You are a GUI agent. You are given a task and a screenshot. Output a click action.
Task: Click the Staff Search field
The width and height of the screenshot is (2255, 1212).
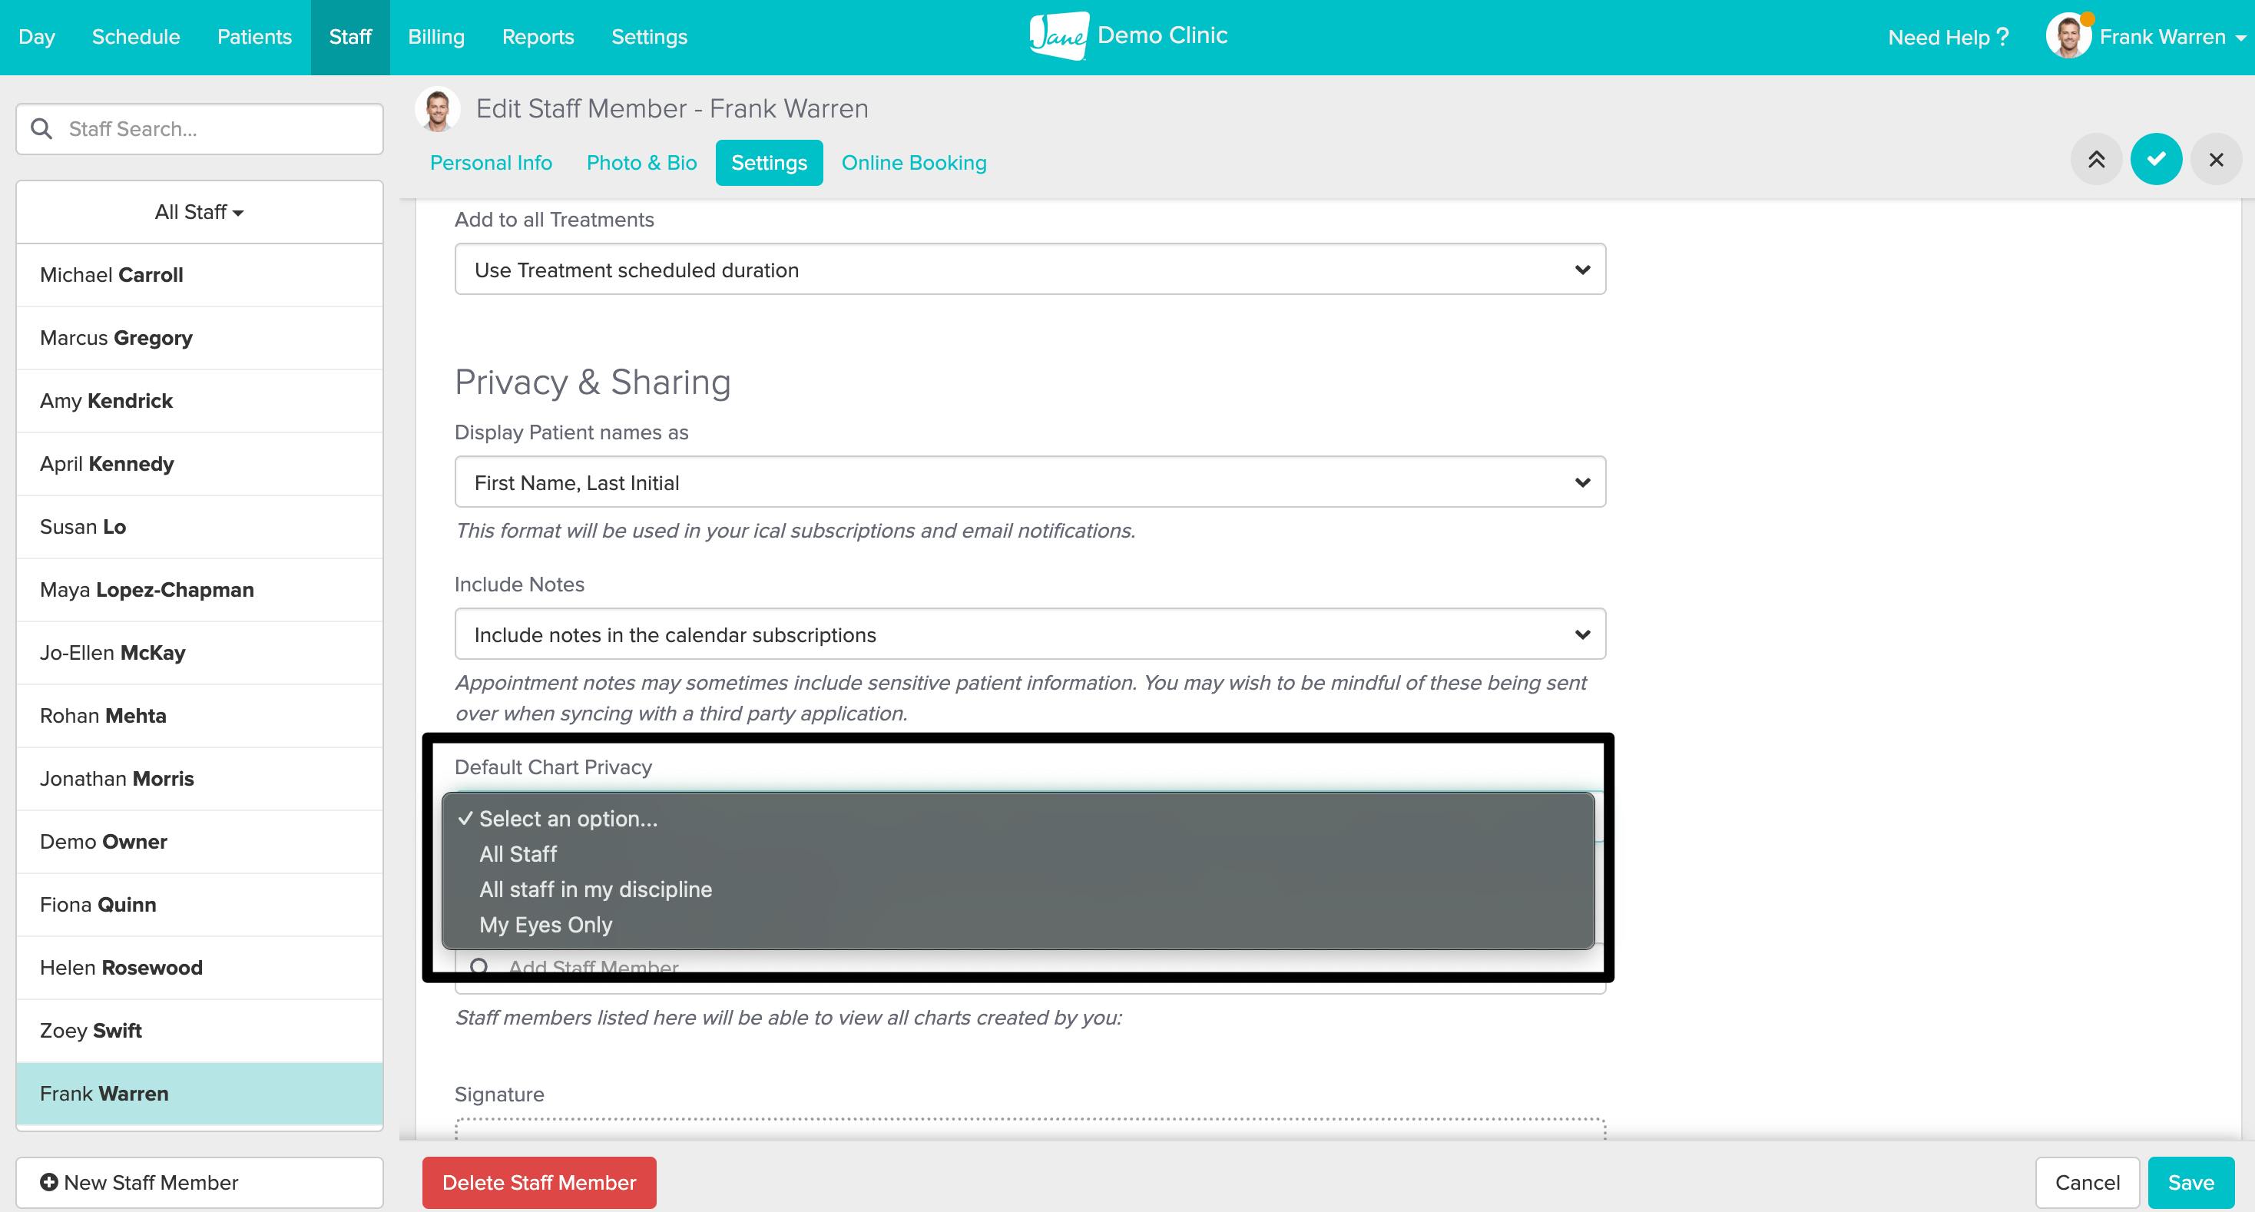tap(200, 128)
